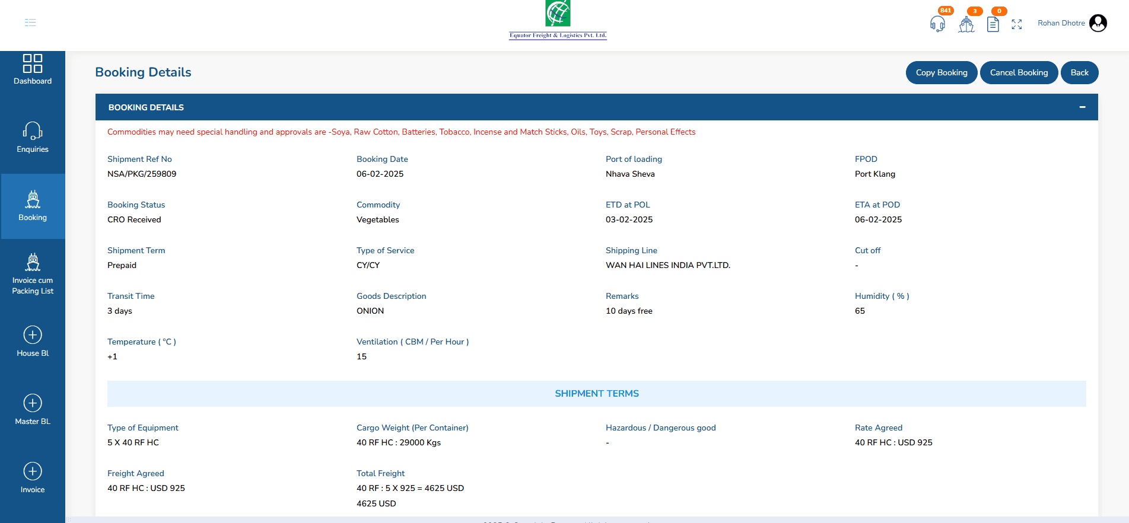Open House Bl from the sidebar
1129x523 pixels.
pos(33,342)
